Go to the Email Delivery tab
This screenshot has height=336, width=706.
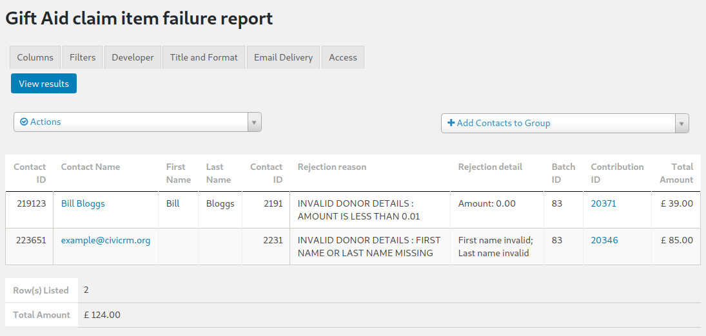click(x=283, y=57)
